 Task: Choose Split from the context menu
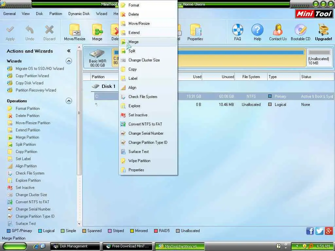pos(148,51)
